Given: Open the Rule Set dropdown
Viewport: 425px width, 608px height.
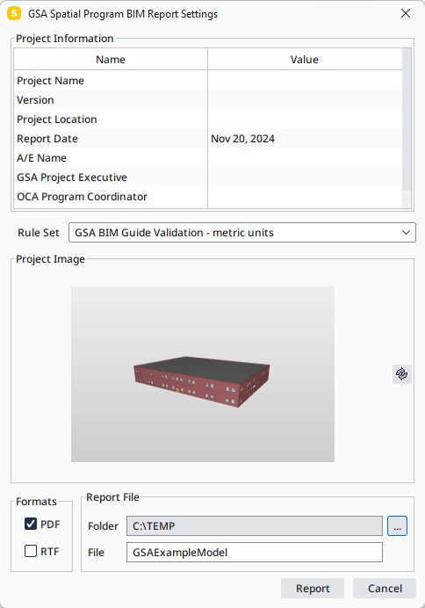Looking at the screenshot, I should [242, 232].
